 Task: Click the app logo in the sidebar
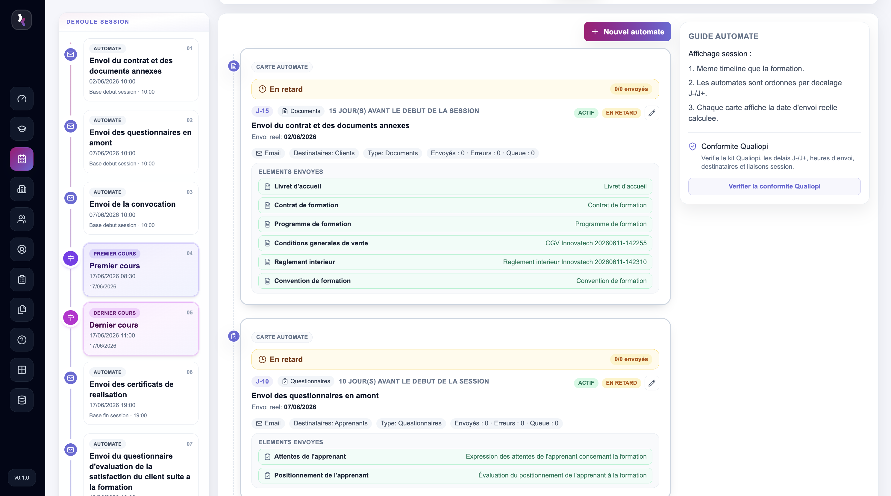(x=22, y=20)
